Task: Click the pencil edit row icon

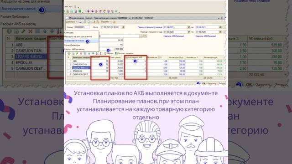Action: [x=77, y=54]
